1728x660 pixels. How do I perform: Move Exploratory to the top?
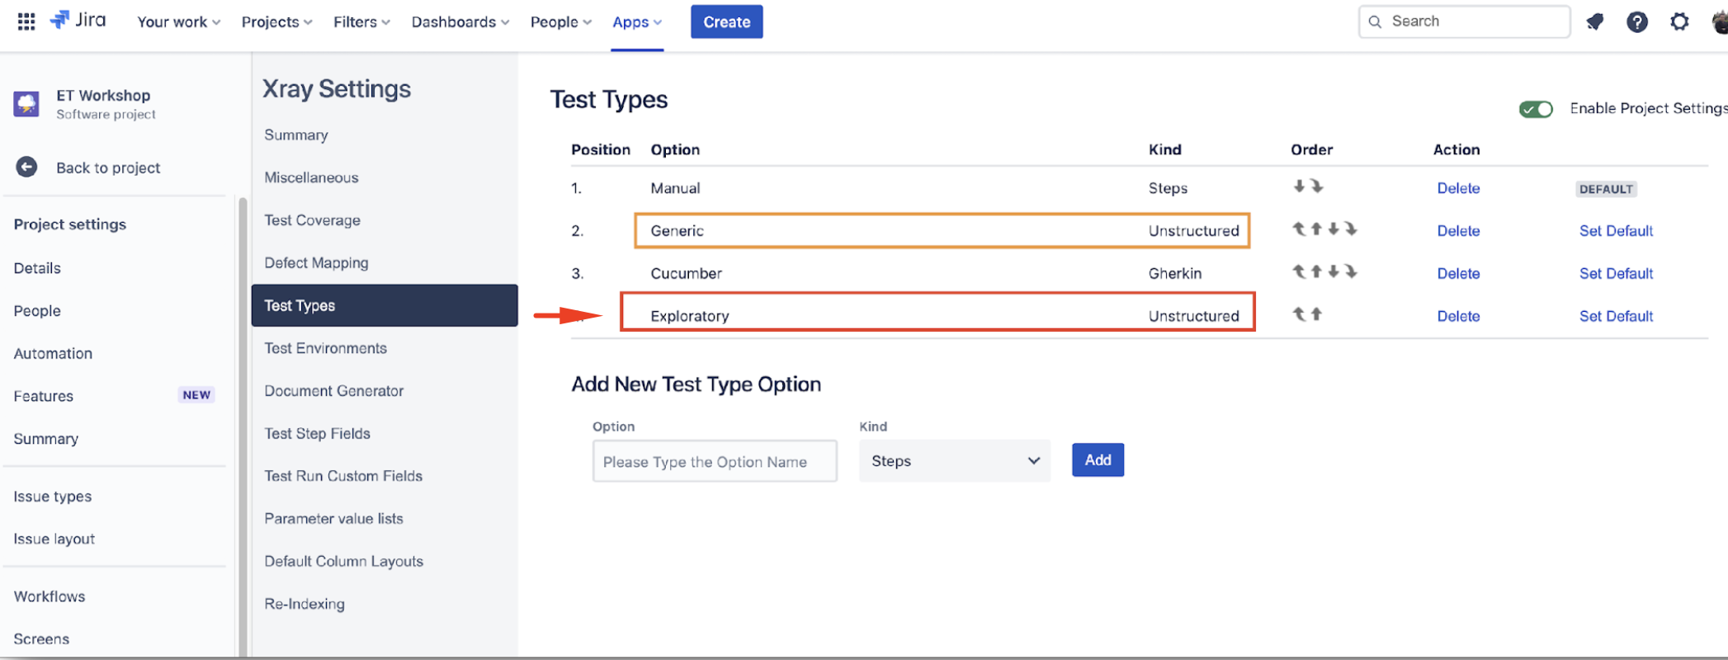point(1299,314)
